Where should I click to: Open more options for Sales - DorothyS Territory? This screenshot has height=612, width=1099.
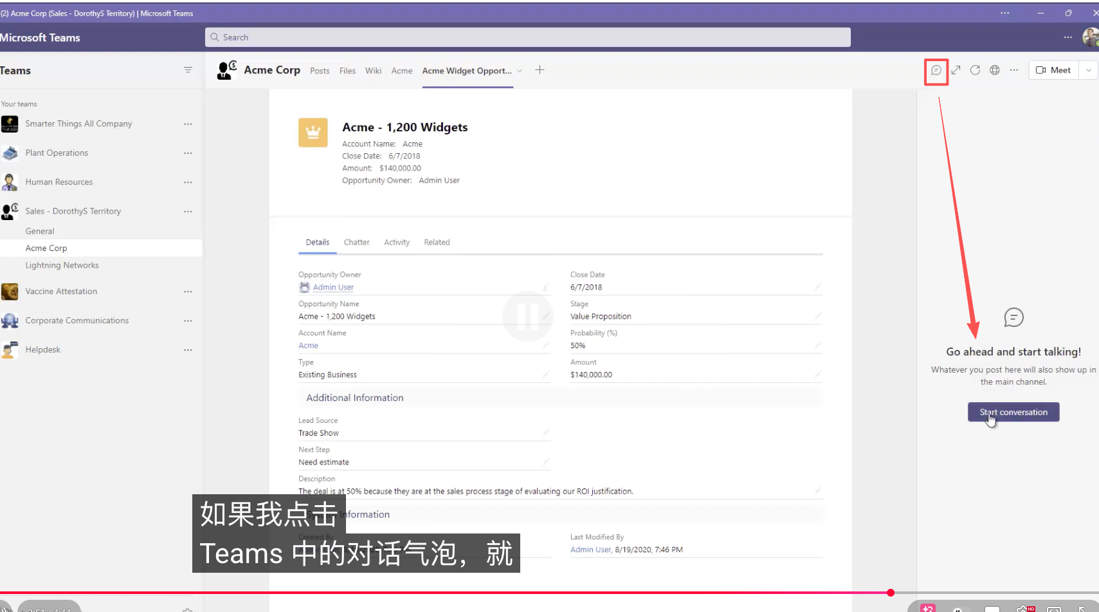(188, 211)
